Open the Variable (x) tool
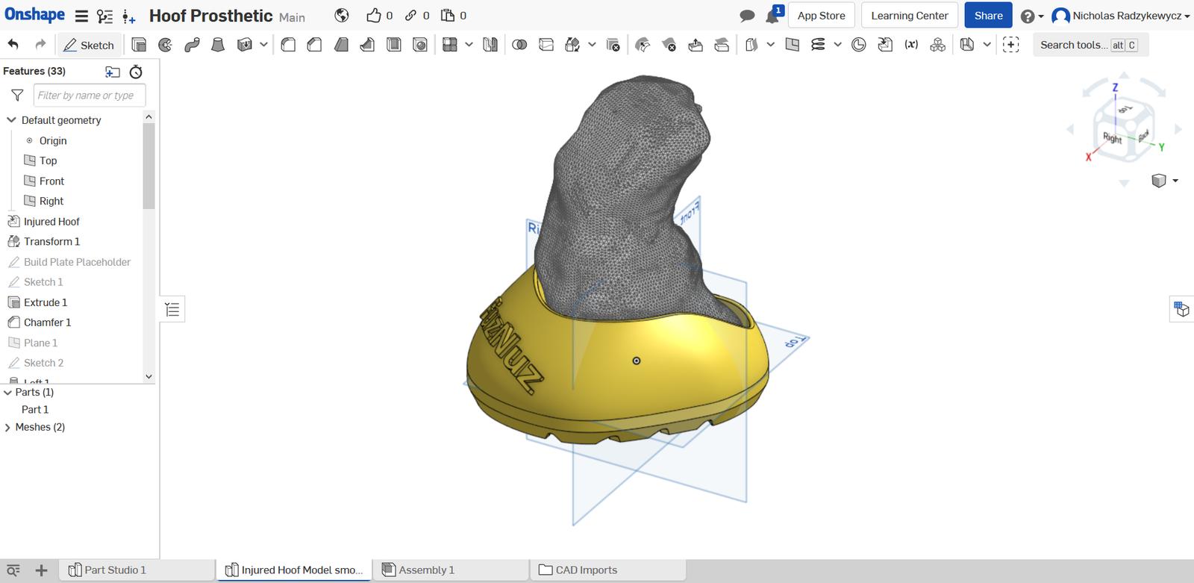Viewport: 1194px width, 583px height. coord(911,45)
